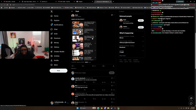Open floating messages button at bottom right

(x=191, y=103)
